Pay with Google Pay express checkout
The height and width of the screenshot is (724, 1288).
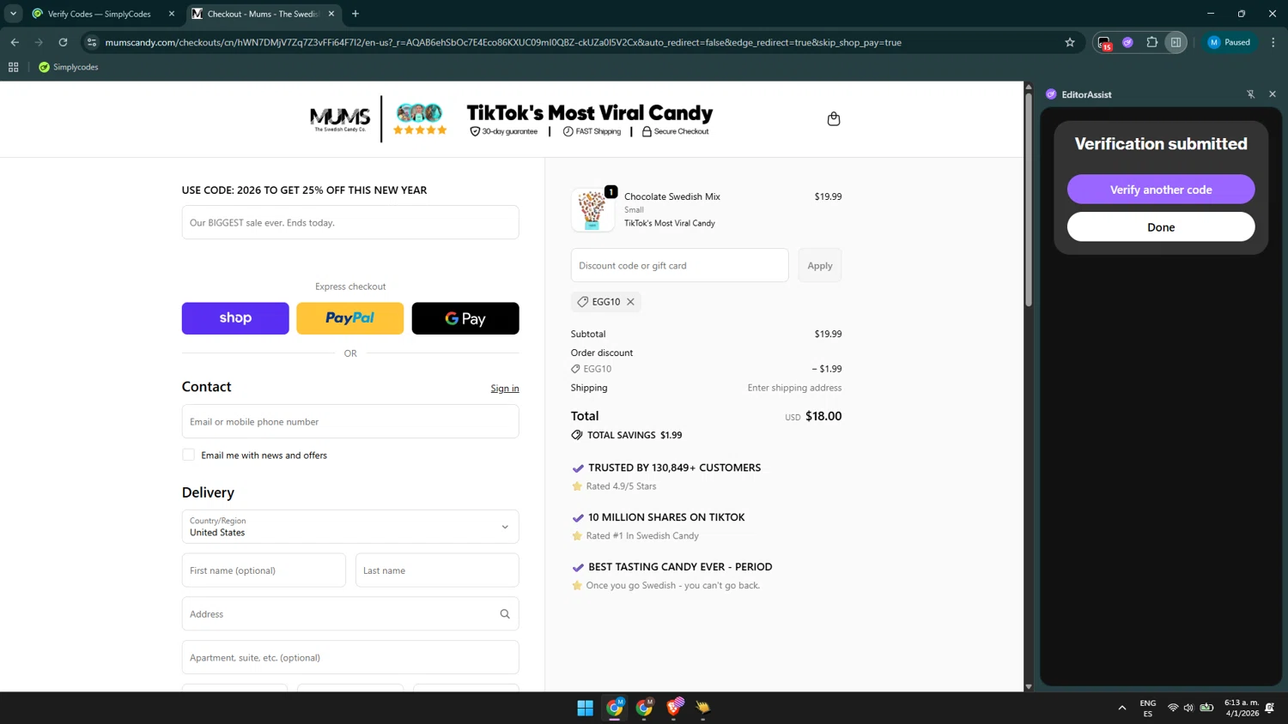click(465, 318)
